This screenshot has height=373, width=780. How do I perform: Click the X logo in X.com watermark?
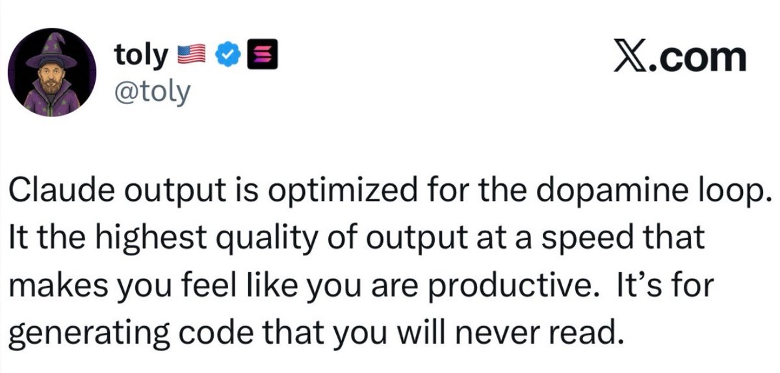pyautogui.click(x=650, y=57)
